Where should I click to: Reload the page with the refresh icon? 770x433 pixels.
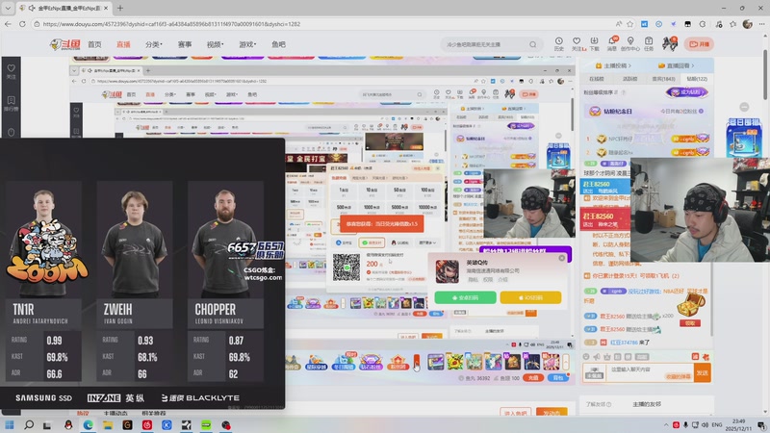point(22,23)
